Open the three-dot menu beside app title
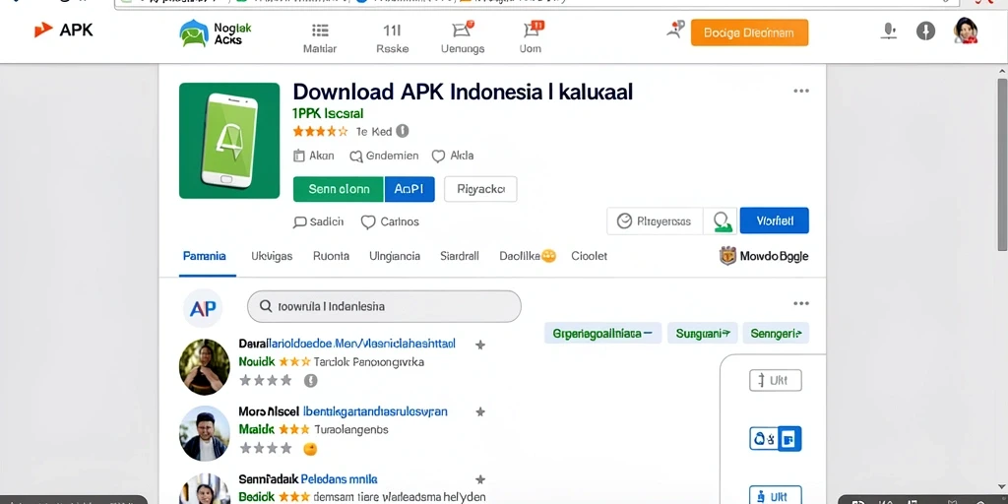The width and height of the screenshot is (1008, 504). pos(801,92)
